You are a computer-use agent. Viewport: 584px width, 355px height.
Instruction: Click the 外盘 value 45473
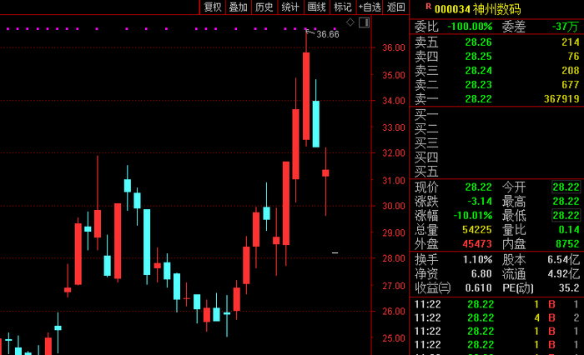[x=476, y=243]
